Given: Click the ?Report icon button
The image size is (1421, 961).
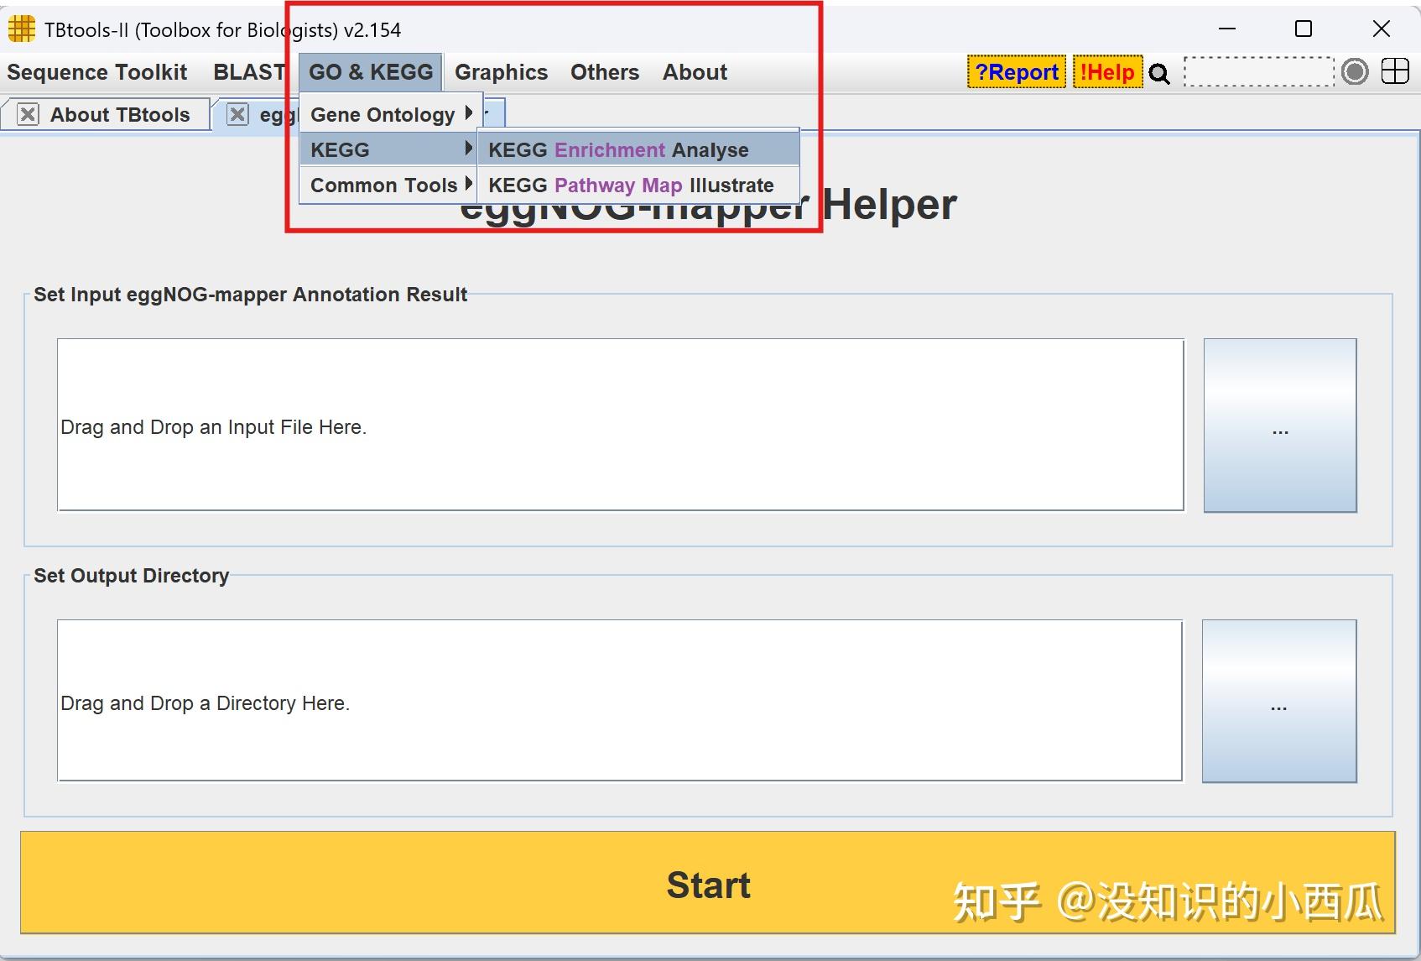Looking at the screenshot, I should pyautogui.click(x=1016, y=72).
